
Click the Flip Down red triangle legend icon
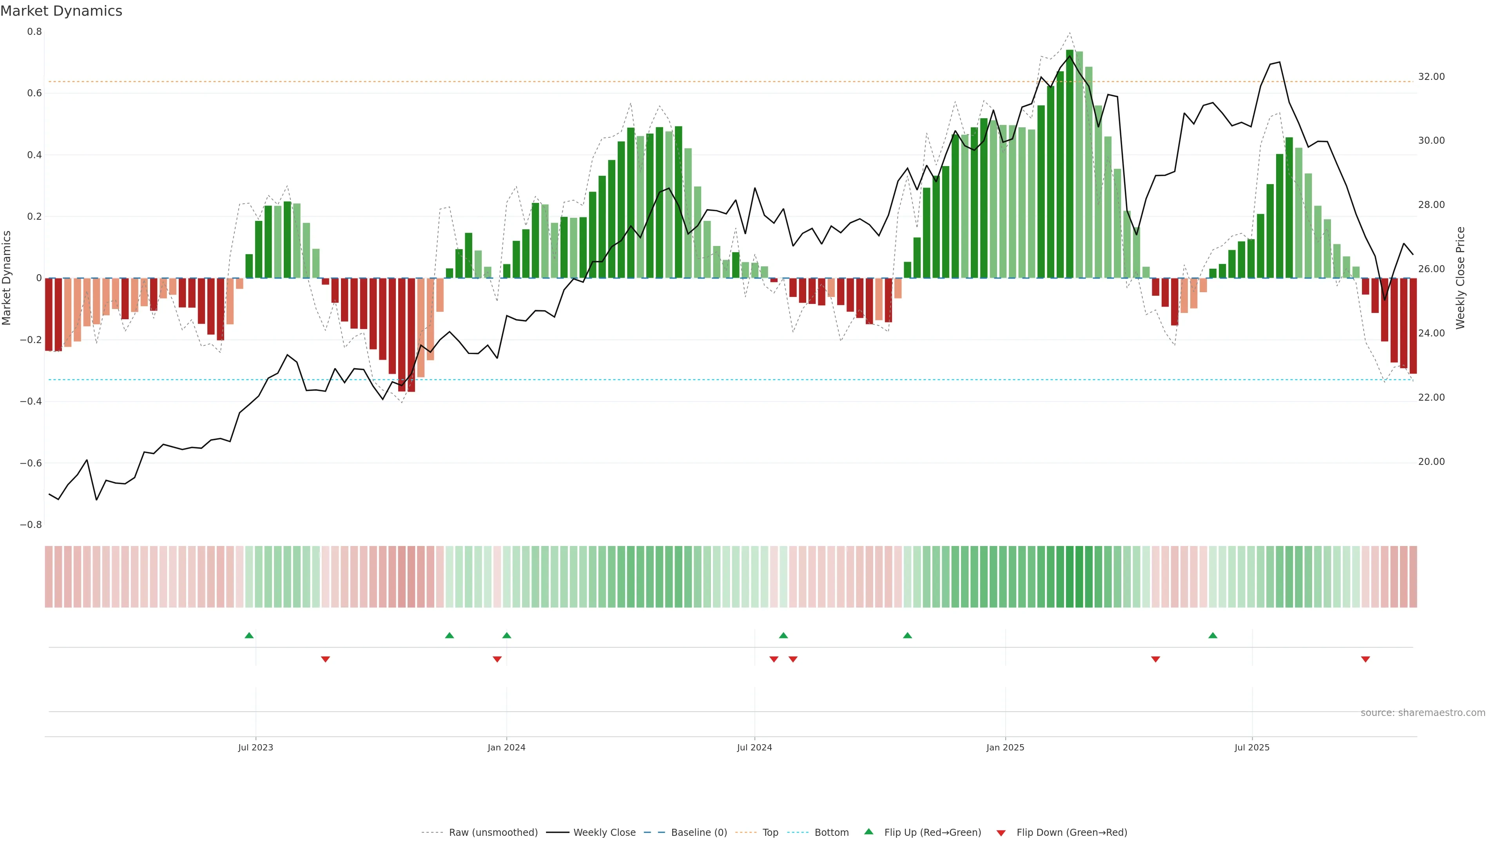click(x=1001, y=833)
